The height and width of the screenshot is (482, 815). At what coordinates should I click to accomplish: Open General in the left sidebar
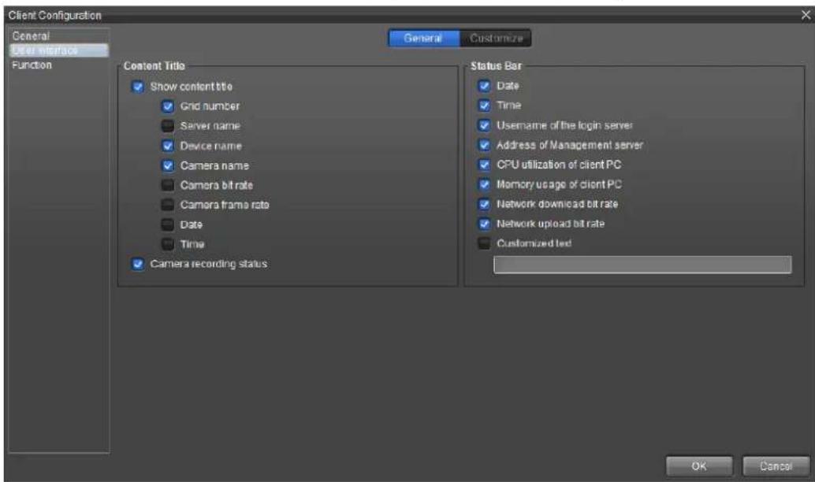coord(59,36)
